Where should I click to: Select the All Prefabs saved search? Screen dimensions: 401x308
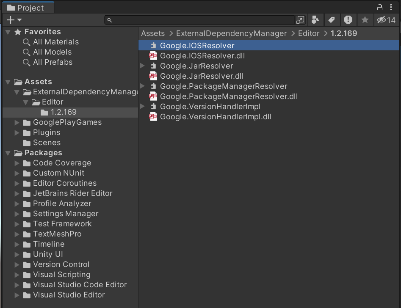pos(53,62)
